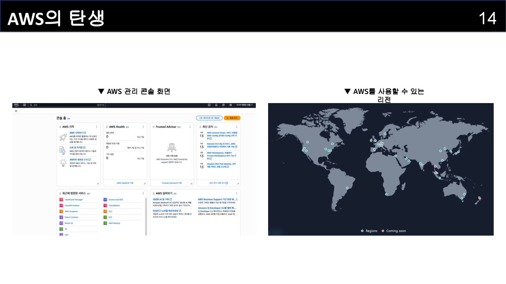506x284 pixels.
Task: Click the 정보 link next to Trusted Advisor title
Action: coord(179,127)
